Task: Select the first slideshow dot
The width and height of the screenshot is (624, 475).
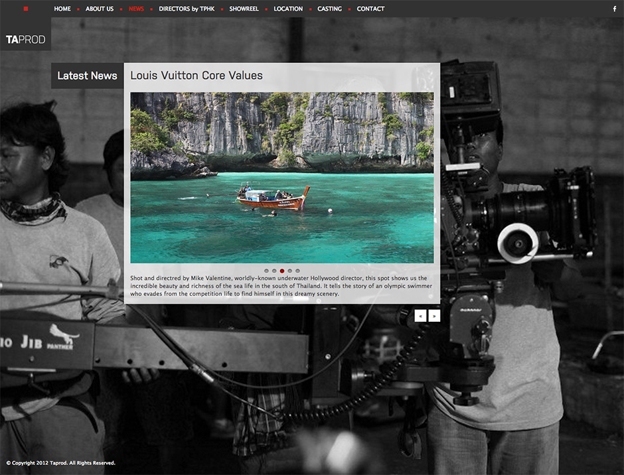Action: coord(266,271)
